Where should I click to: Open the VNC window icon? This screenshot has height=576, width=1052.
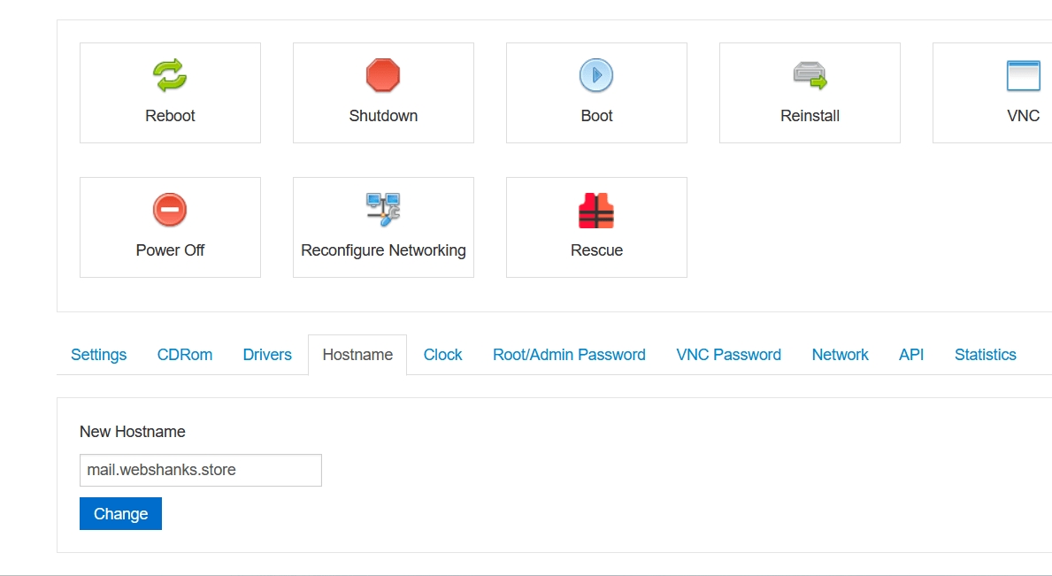coord(1023,75)
